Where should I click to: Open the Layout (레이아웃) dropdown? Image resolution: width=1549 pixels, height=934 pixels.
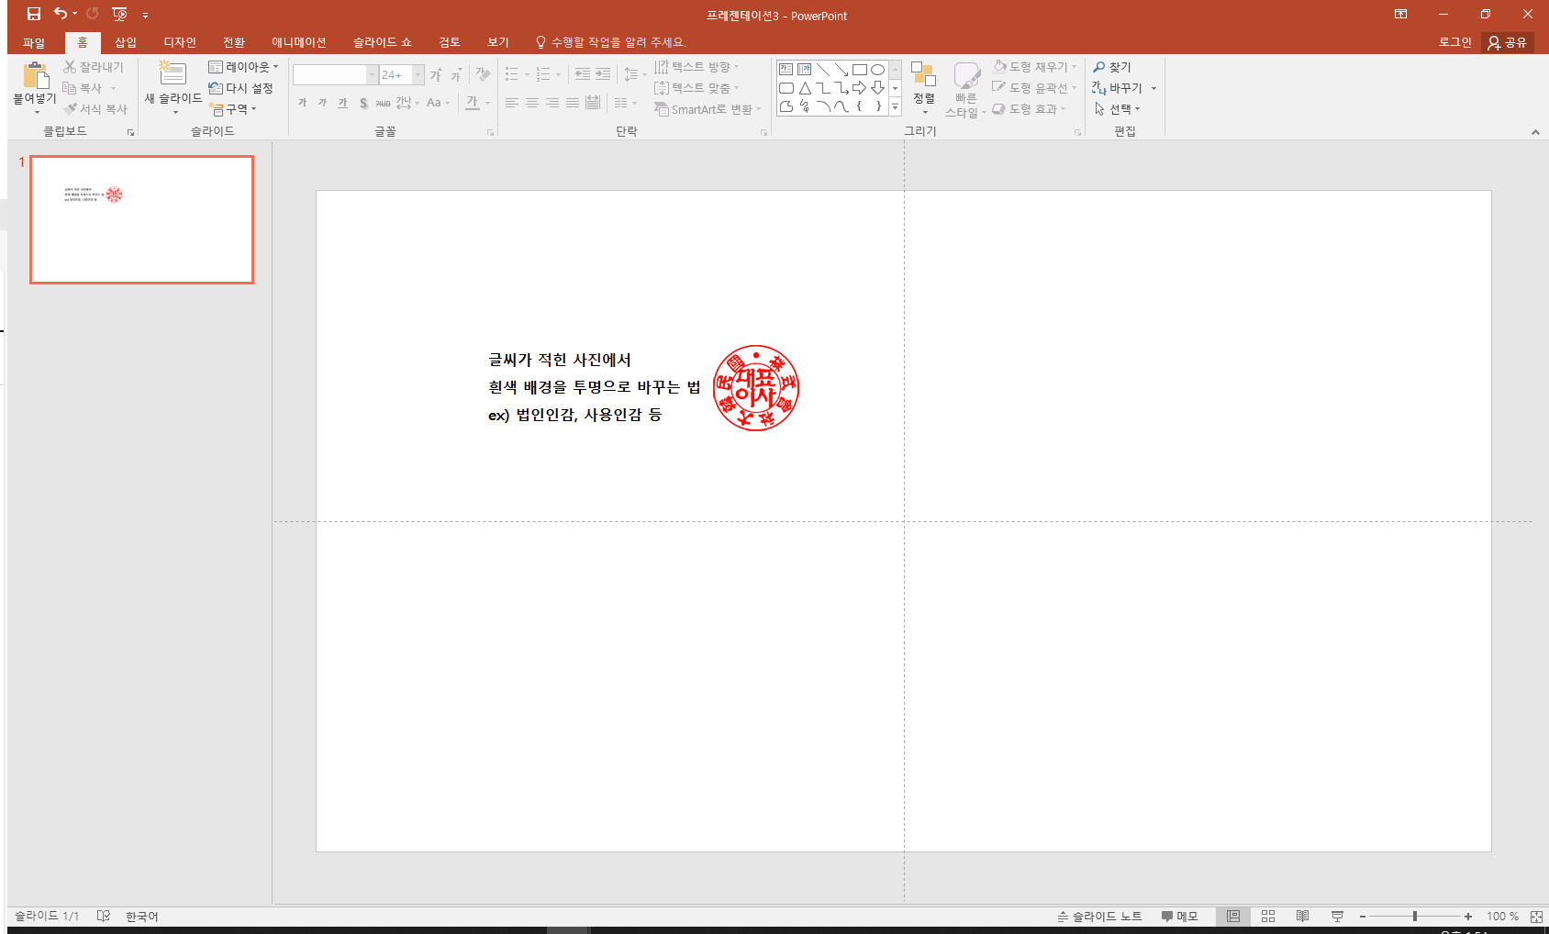pos(243,67)
